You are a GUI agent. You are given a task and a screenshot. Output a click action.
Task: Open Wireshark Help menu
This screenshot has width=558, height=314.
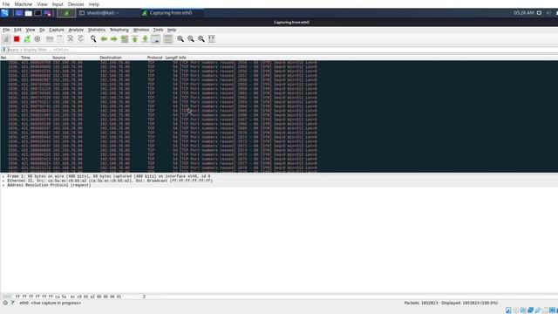pyautogui.click(x=172, y=30)
